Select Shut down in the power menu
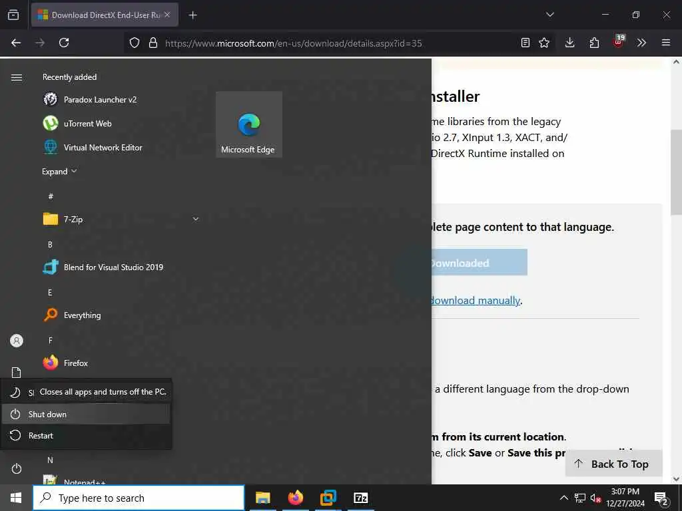The height and width of the screenshot is (511, 682). click(x=86, y=414)
